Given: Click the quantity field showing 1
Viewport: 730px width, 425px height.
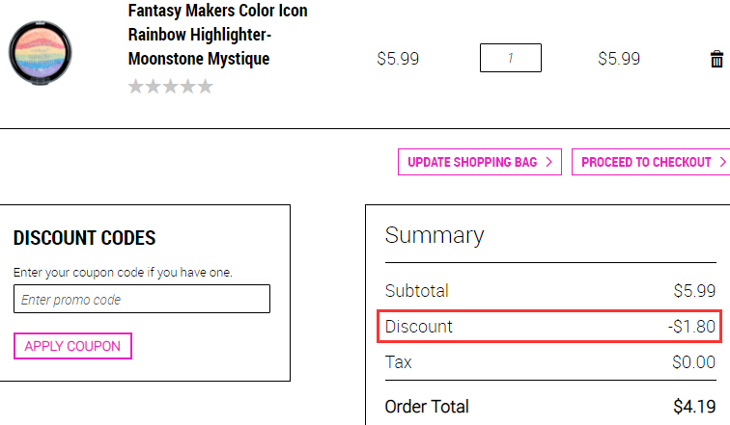Looking at the screenshot, I should pyautogui.click(x=511, y=58).
